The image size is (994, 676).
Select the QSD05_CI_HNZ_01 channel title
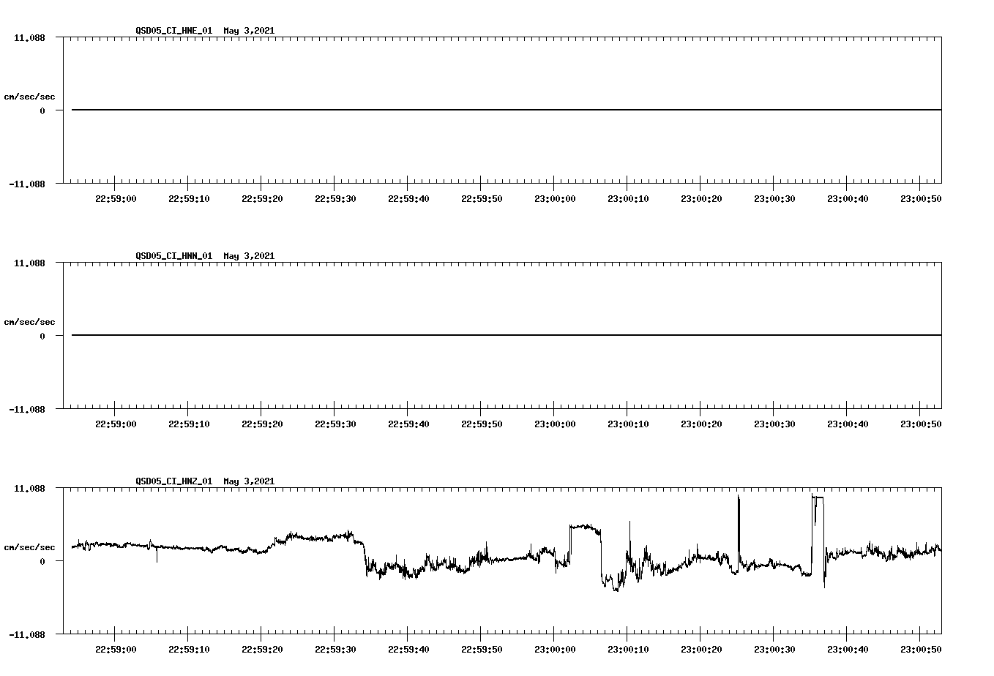pyautogui.click(x=174, y=481)
